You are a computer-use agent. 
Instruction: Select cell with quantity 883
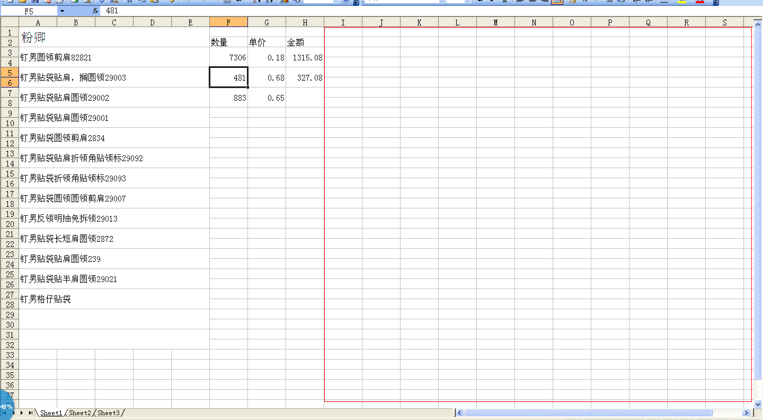[228, 98]
